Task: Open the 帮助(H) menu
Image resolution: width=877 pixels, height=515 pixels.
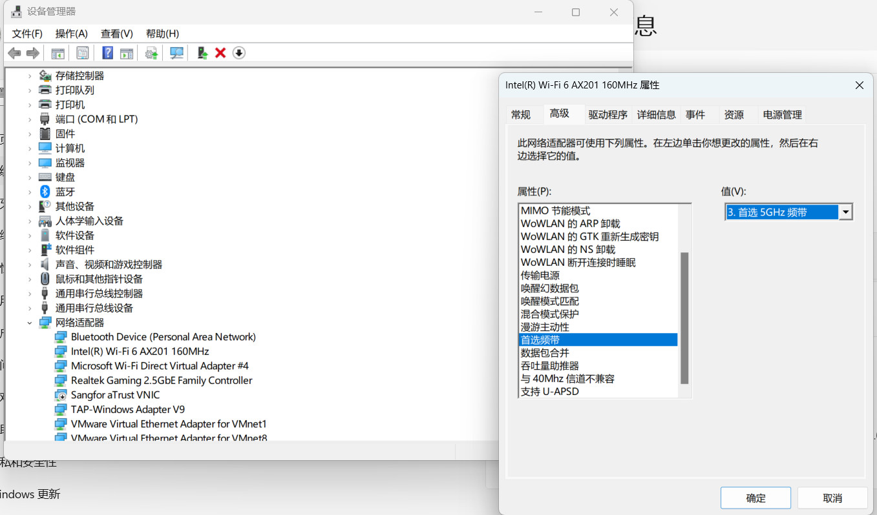Action: click(x=163, y=34)
